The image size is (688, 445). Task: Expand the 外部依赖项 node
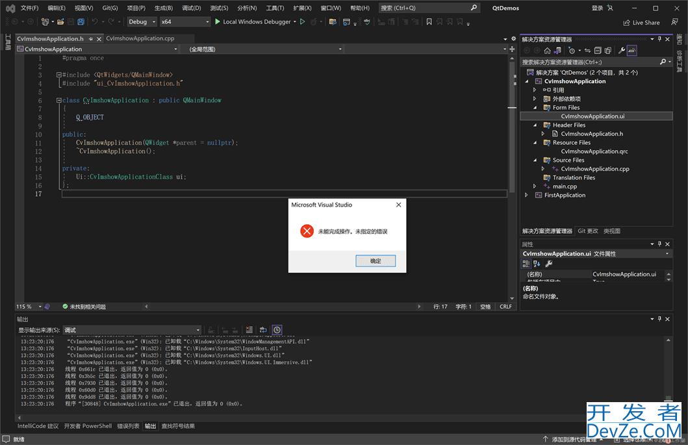(x=535, y=99)
